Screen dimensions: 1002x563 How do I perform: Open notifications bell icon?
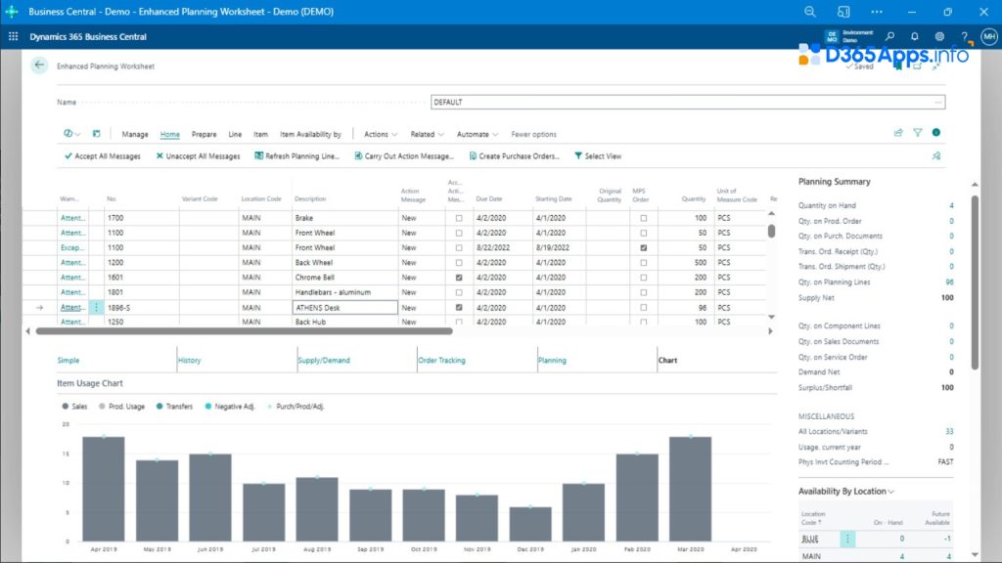tap(915, 36)
